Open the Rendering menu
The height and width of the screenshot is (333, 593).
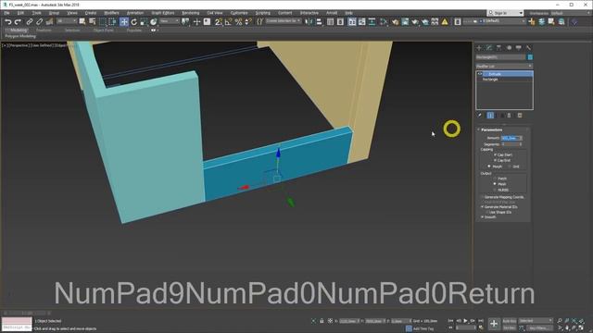click(190, 13)
